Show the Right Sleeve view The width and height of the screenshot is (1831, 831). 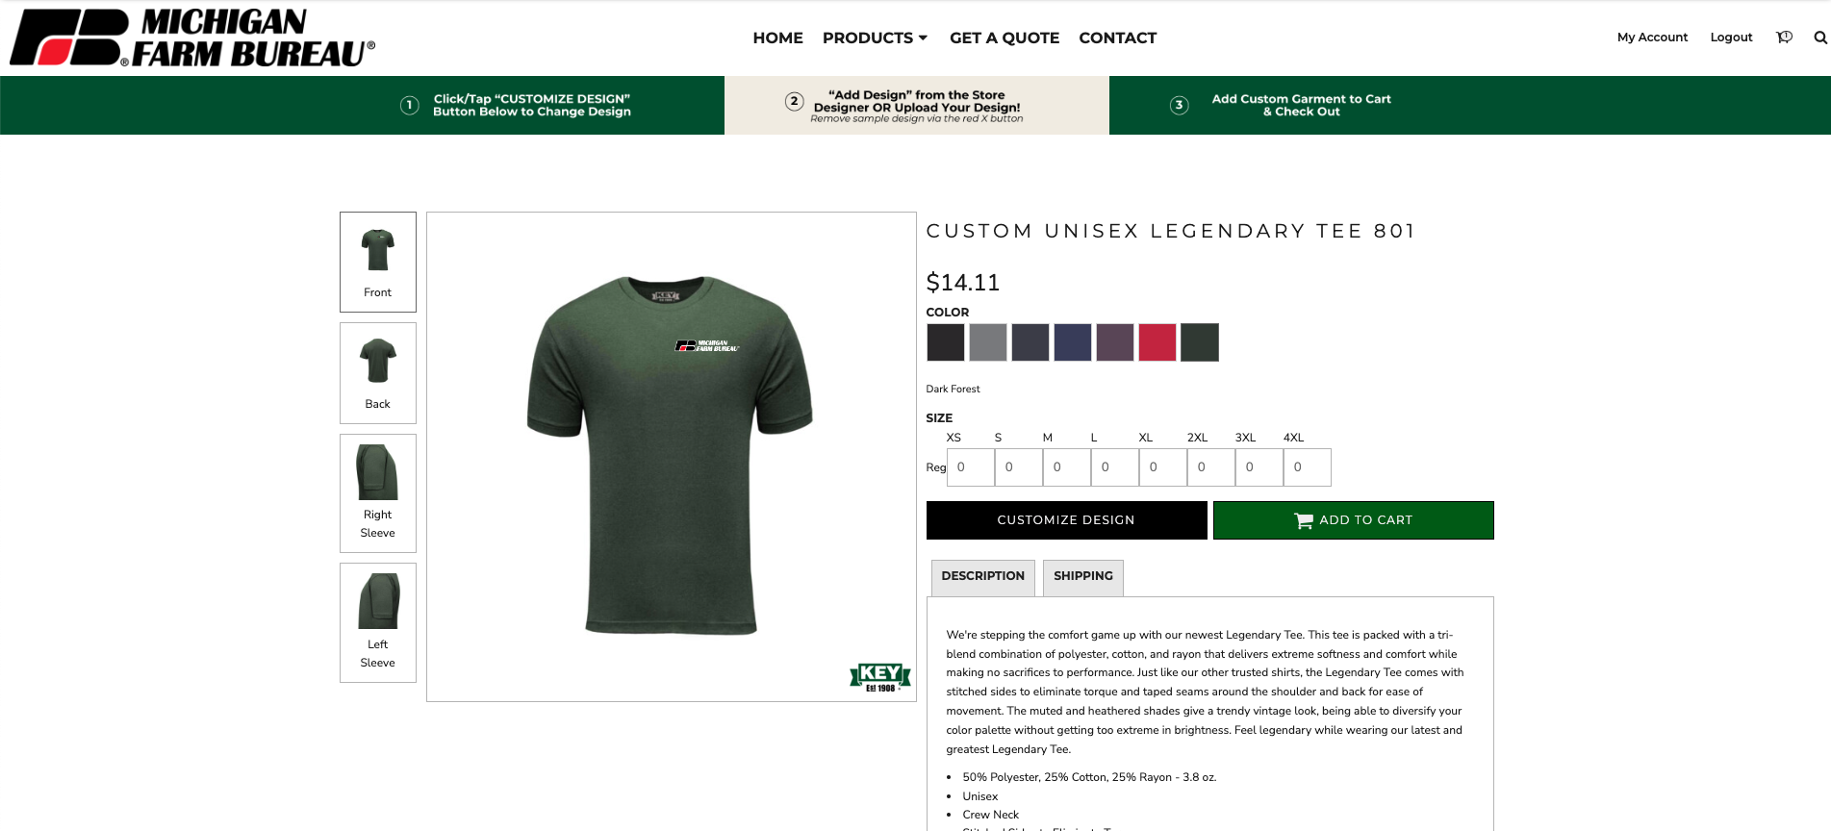click(x=378, y=493)
